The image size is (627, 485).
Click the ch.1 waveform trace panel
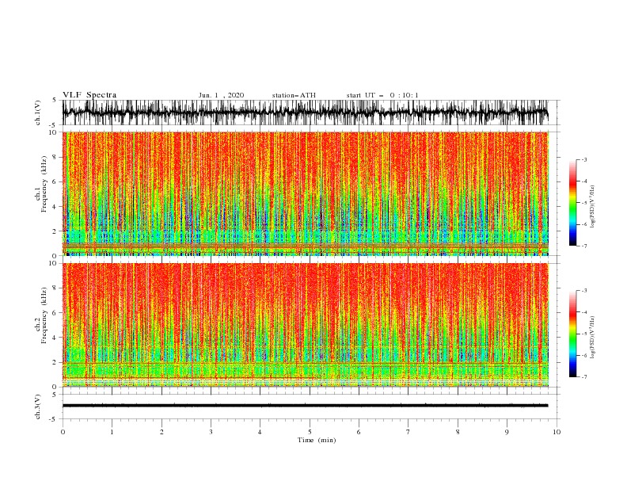(x=306, y=113)
